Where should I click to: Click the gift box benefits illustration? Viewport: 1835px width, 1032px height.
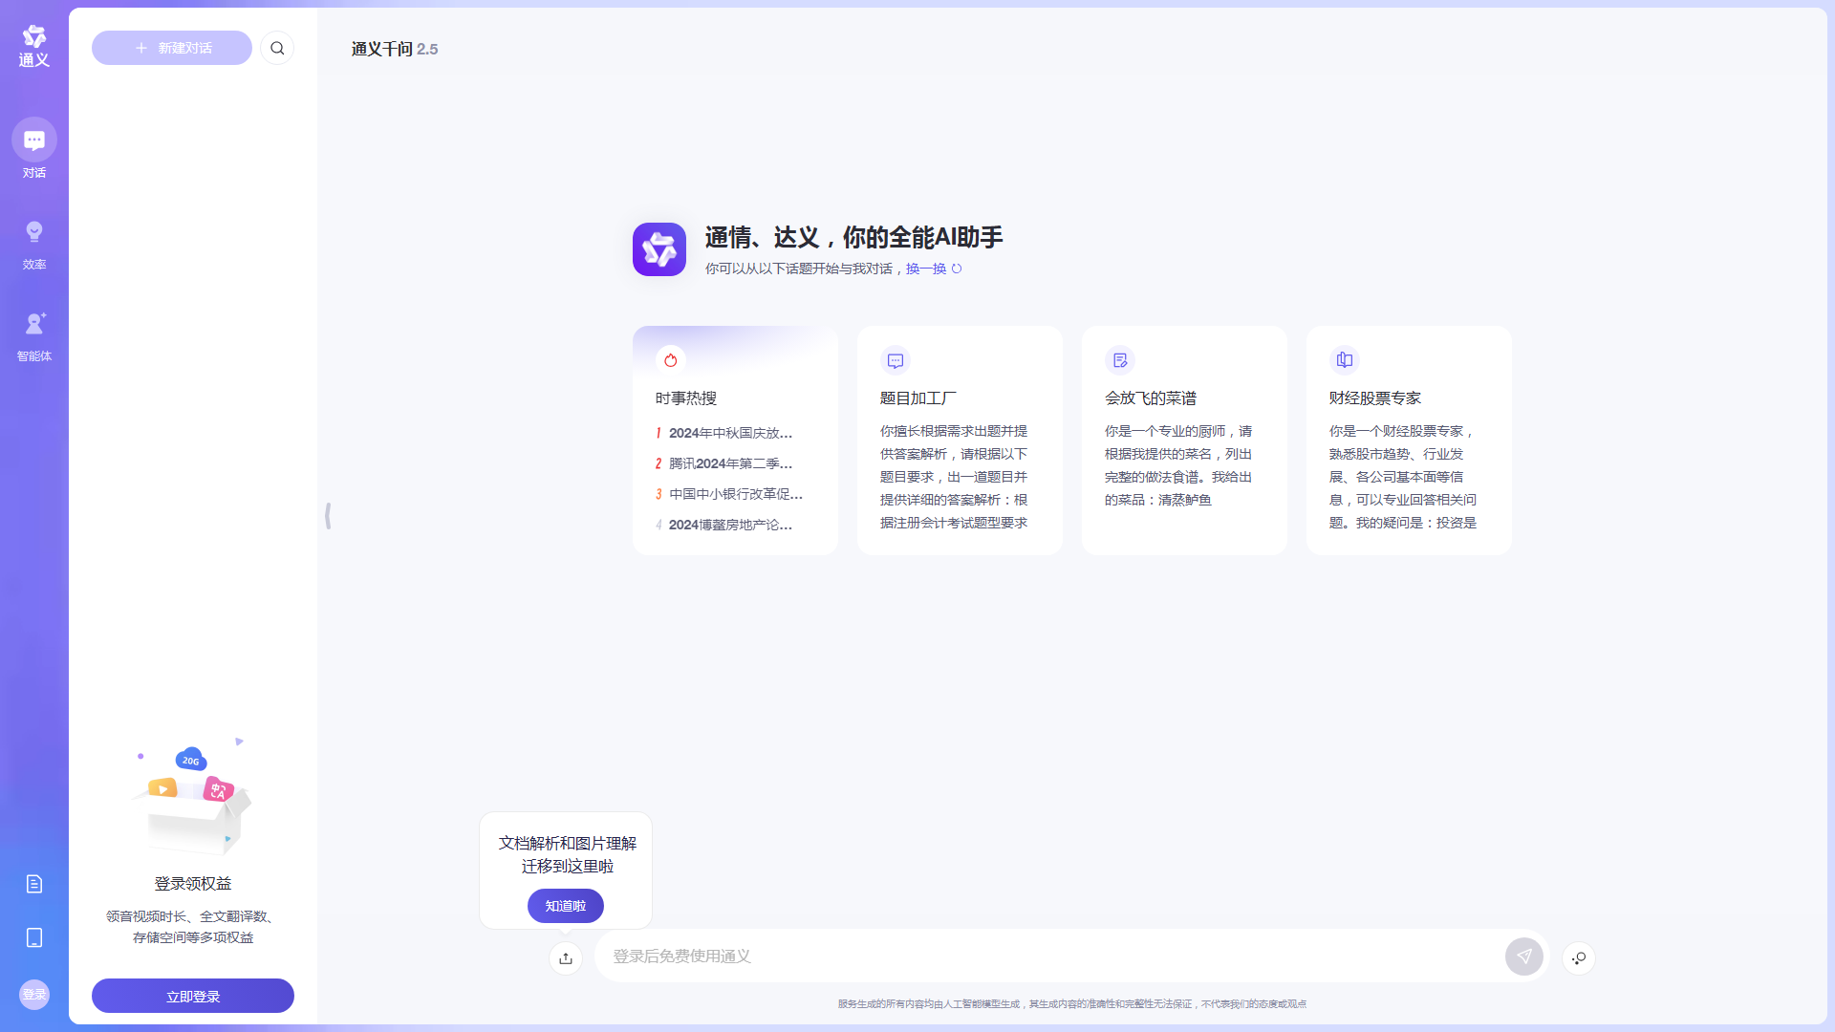pos(193,798)
